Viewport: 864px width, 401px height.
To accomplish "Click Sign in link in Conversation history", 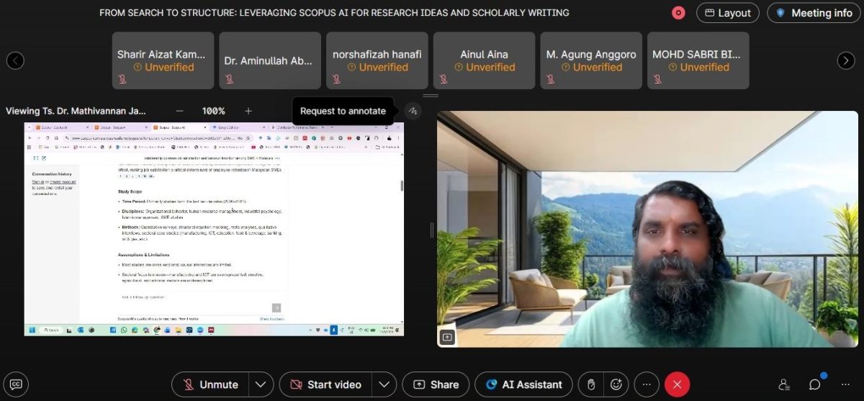I will click(x=37, y=182).
